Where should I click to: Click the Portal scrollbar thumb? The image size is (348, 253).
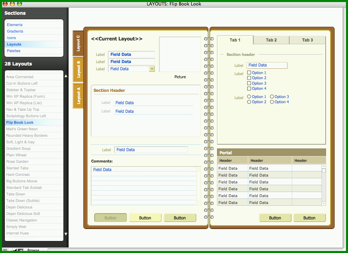(324, 170)
